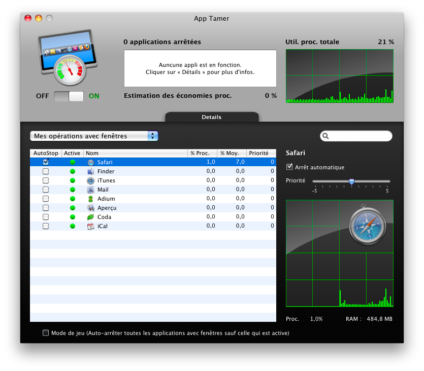Click the Adium icon in the app list
424x371 pixels.
(x=90, y=199)
